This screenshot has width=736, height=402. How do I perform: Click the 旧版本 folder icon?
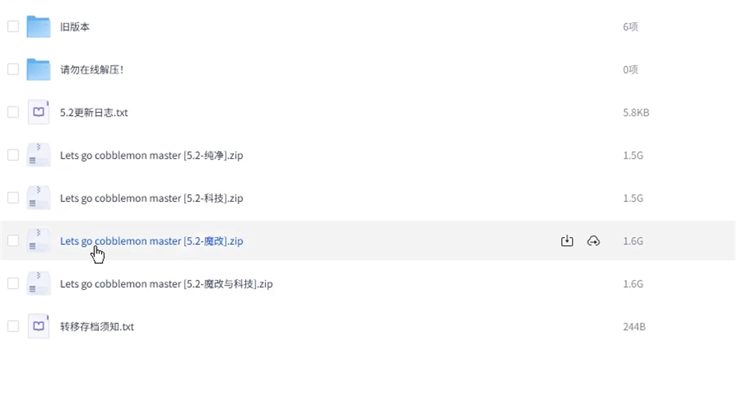coord(38,27)
